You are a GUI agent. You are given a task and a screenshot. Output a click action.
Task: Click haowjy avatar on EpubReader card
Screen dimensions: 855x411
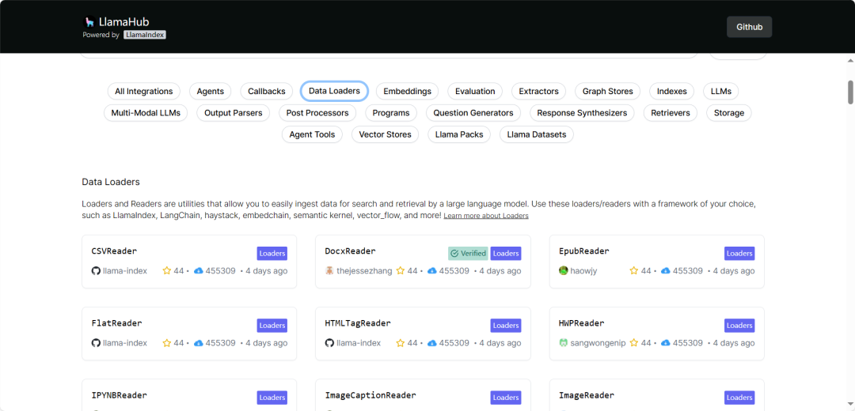(x=564, y=270)
